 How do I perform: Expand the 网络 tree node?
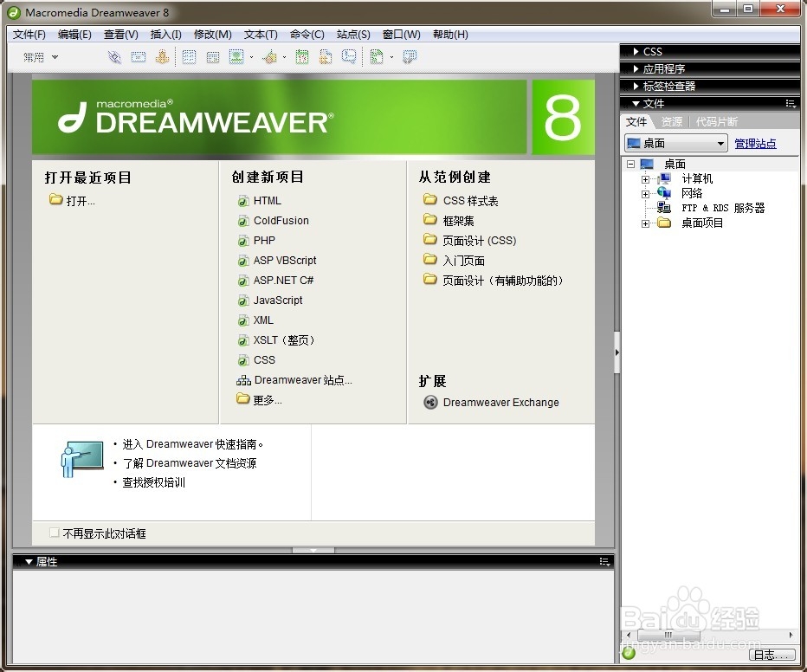point(645,194)
